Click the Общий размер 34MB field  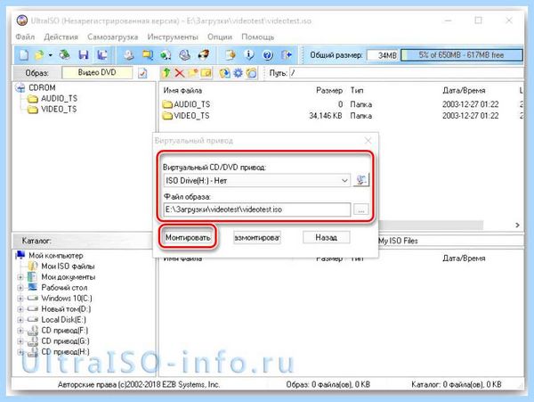pos(383,55)
